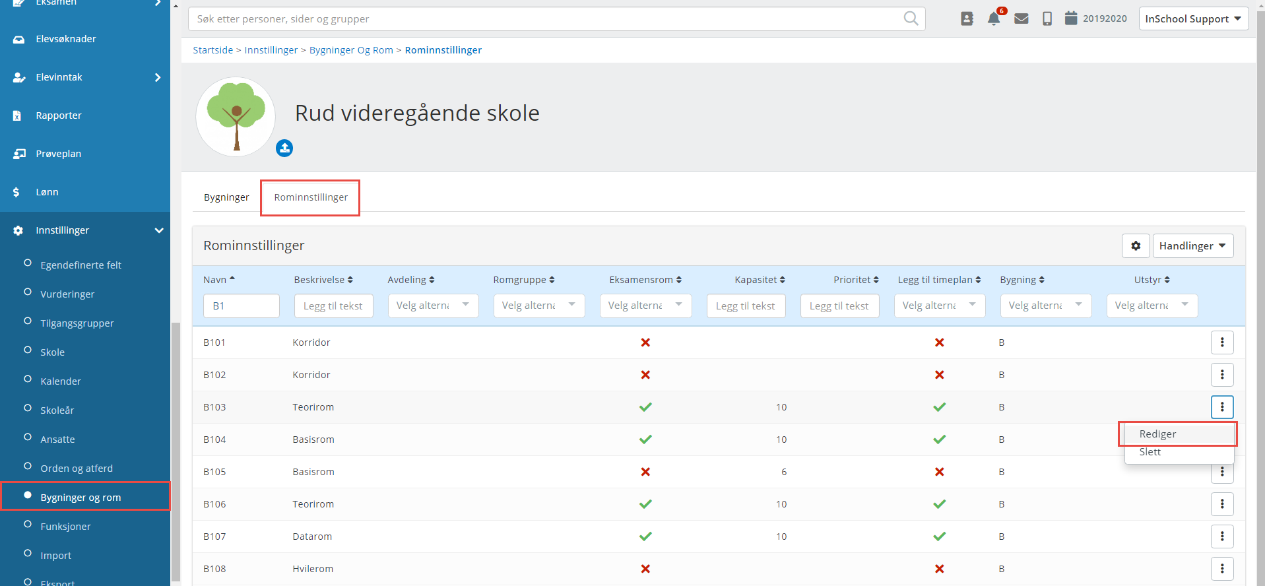Screen dimensions: 1265x586
Task: Sort by Utstyr column
Action: coord(1152,280)
